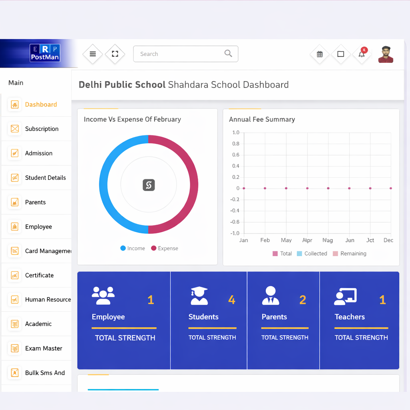Hide the Expense series via its legend
This screenshot has width=410, height=410.
tap(164, 248)
